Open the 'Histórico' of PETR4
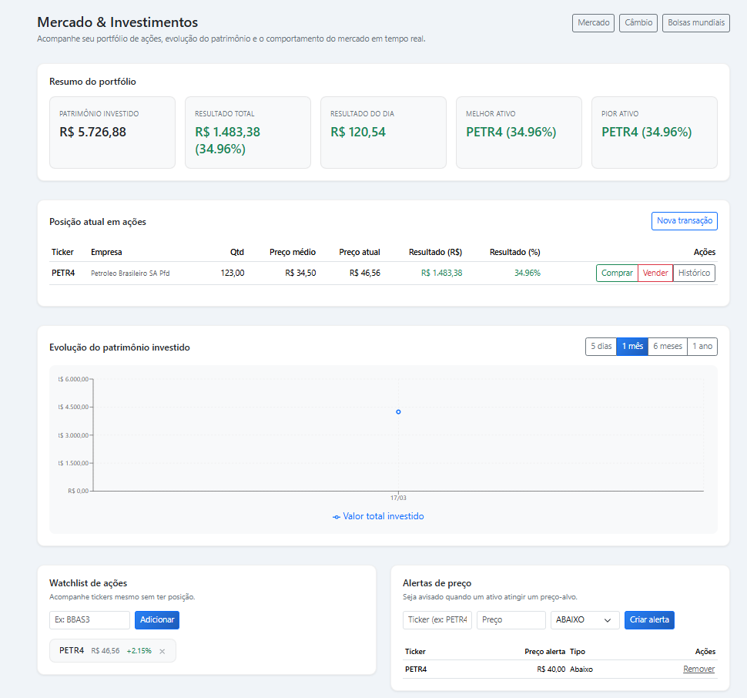747x698 pixels. pyautogui.click(x=694, y=273)
